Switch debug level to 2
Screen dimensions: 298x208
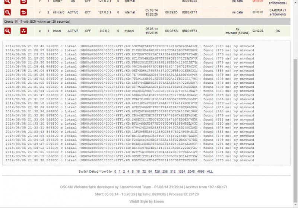[x=124, y=172]
